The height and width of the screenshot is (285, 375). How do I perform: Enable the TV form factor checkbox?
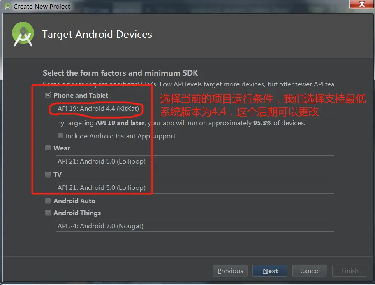tap(48, 174)
